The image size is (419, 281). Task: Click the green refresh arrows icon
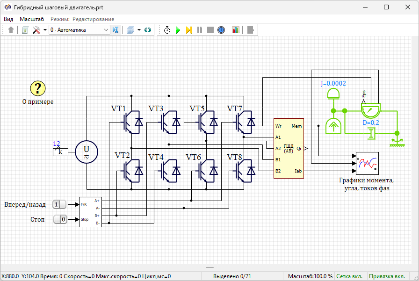(x=148, y=30)
